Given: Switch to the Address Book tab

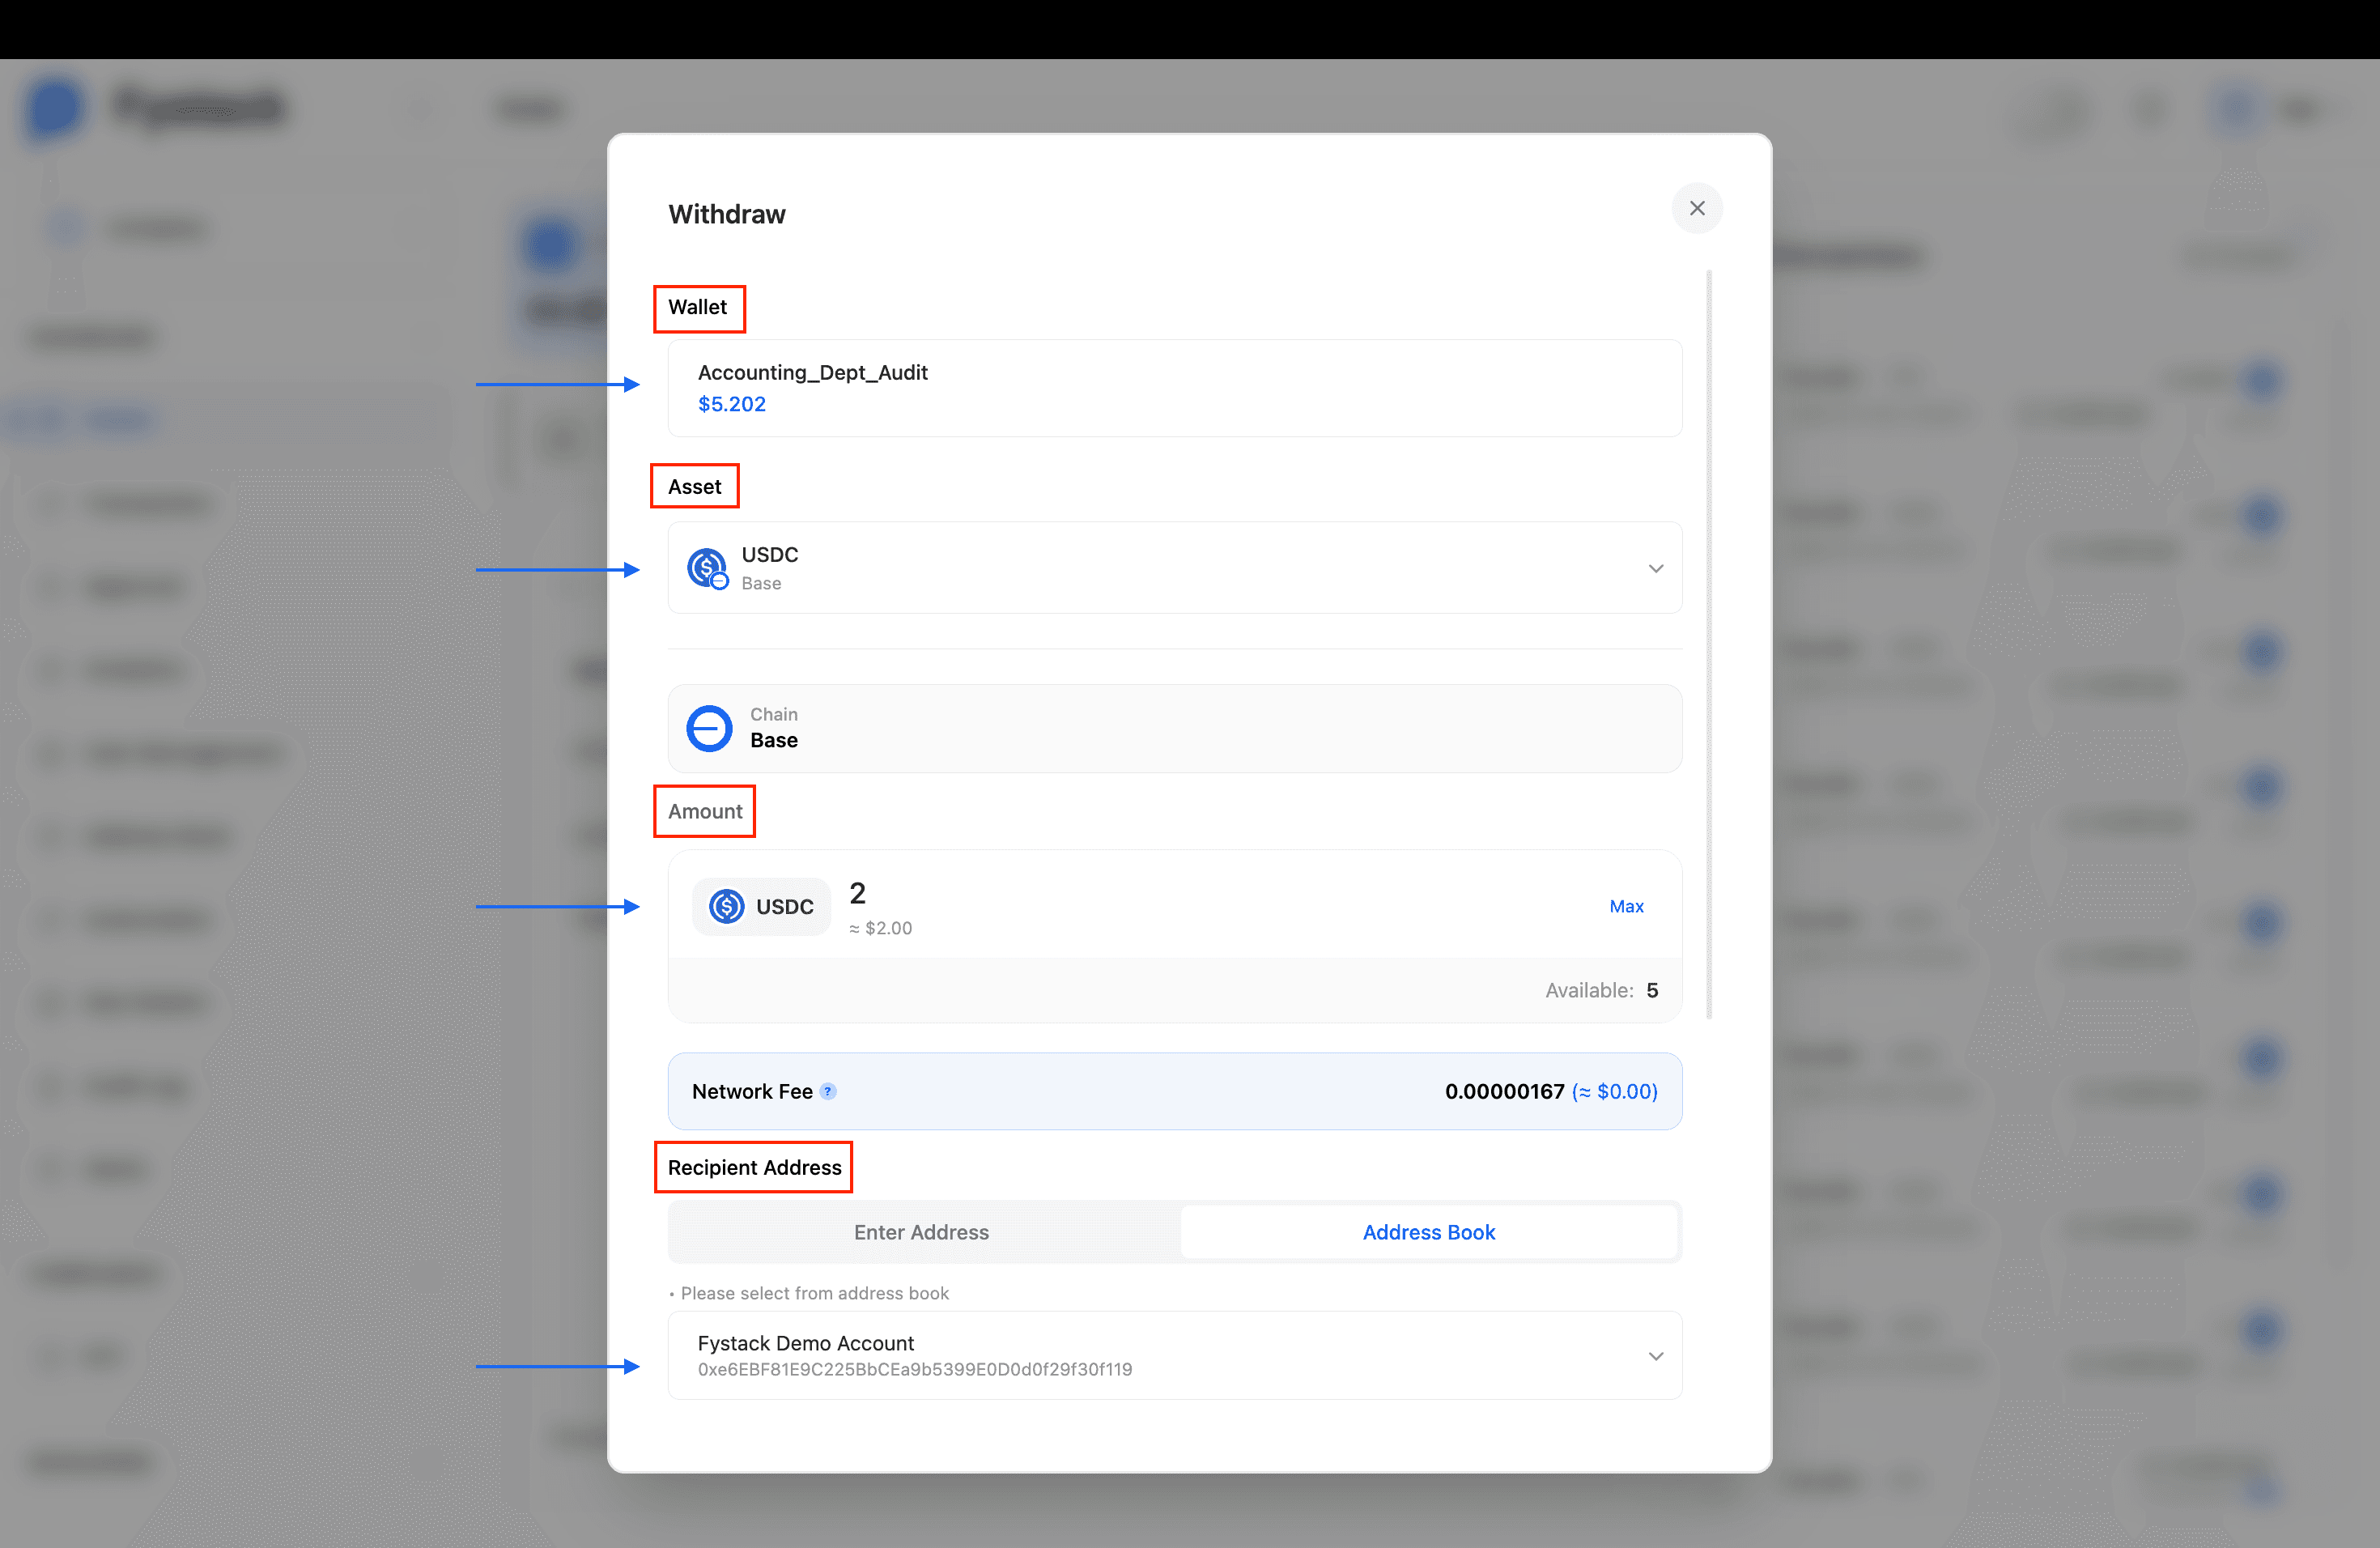Looking at the screenshot, I should [1428, 1232].
